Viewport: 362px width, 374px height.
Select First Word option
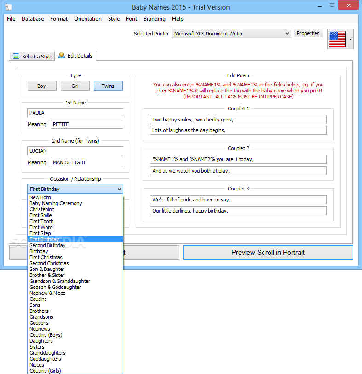coord(75,227)
